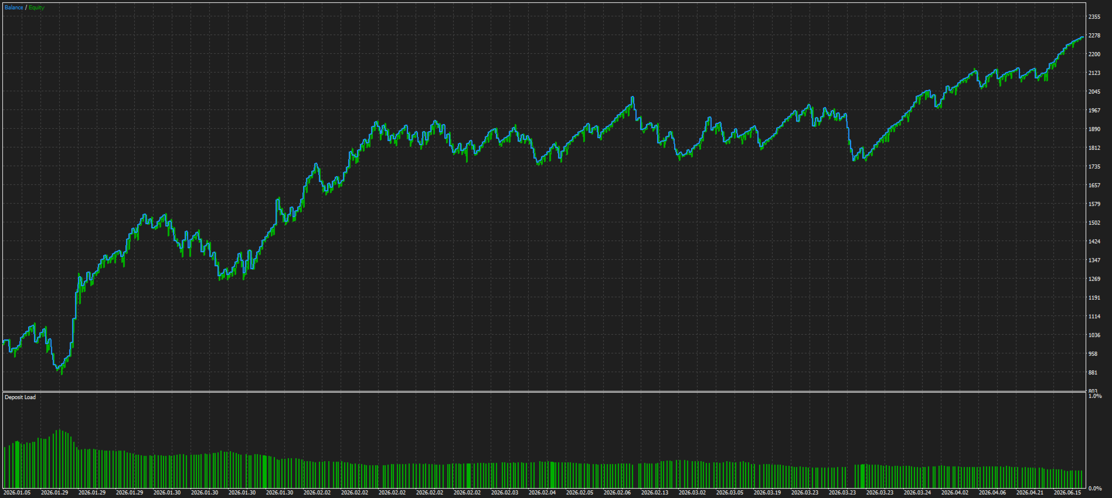The image size is (1112, 498).
Task: Select the 1502 axis level label
Action: point(1094,223)
